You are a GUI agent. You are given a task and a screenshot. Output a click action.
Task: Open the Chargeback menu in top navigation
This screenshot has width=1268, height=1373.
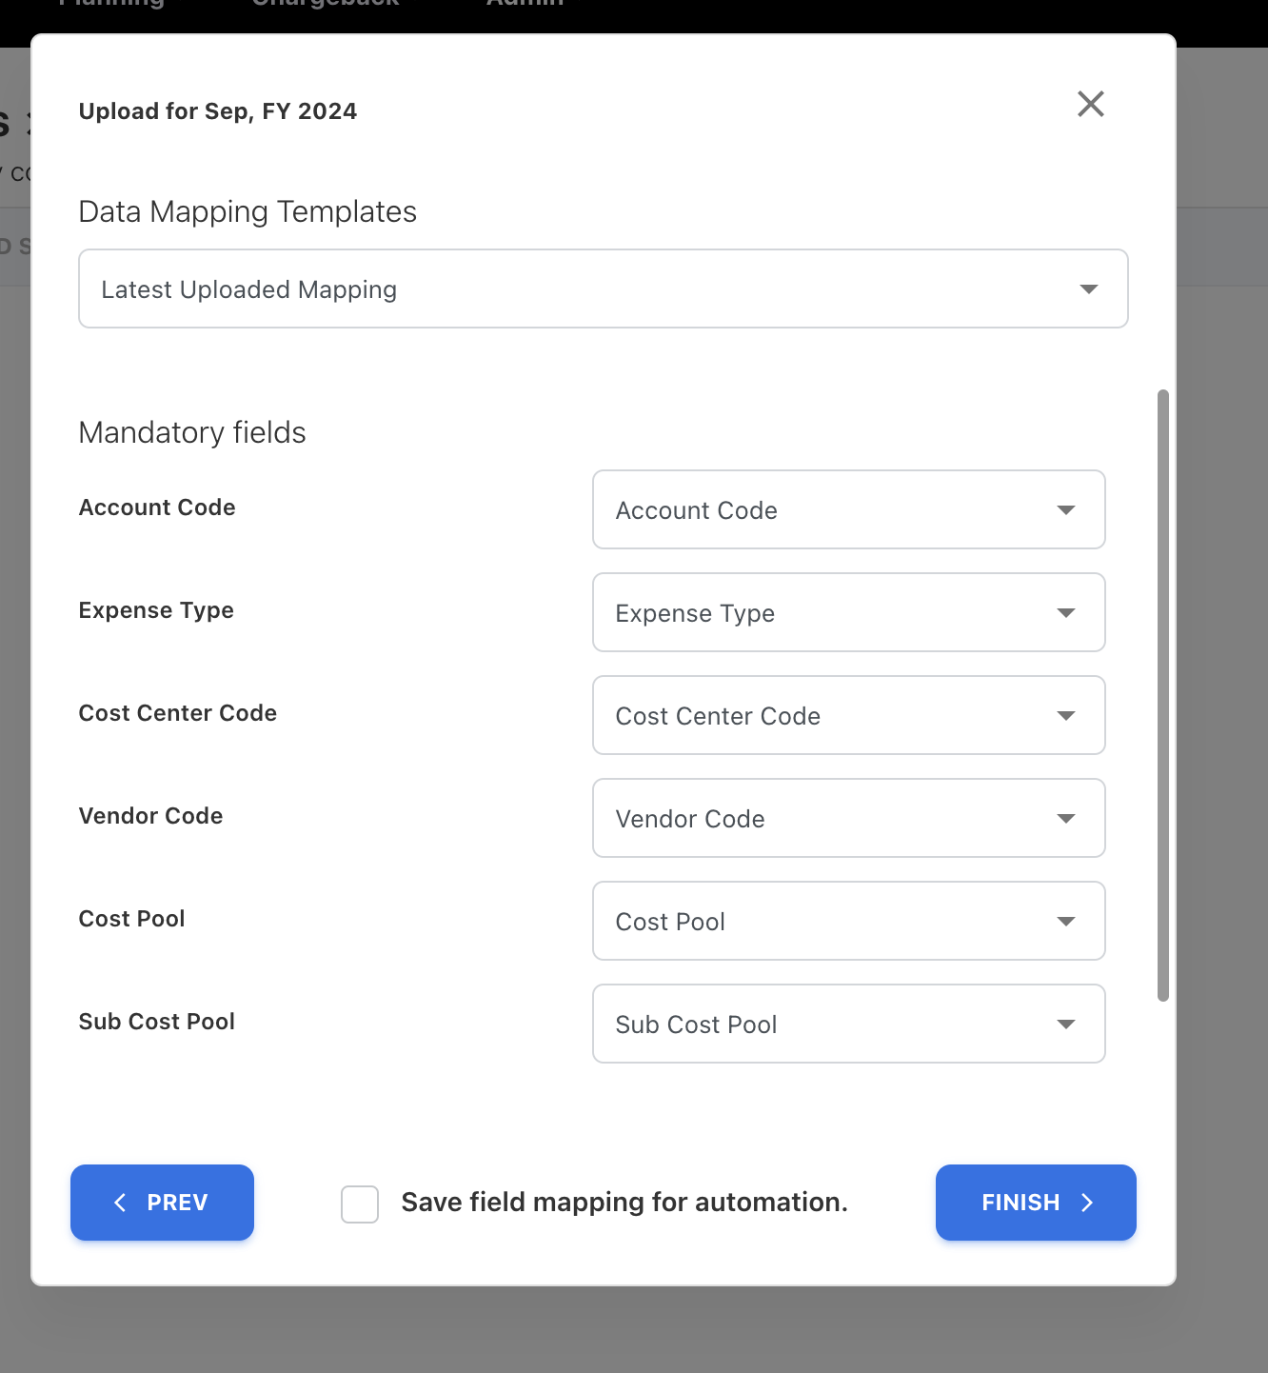click(326, 4)
